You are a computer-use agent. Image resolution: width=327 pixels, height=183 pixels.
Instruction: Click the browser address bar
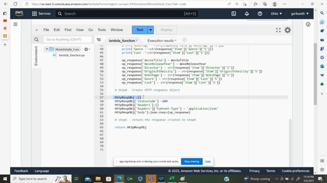pyautogui.click(x=125, y=4)
